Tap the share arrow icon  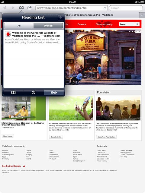click(x=30, y=8)
